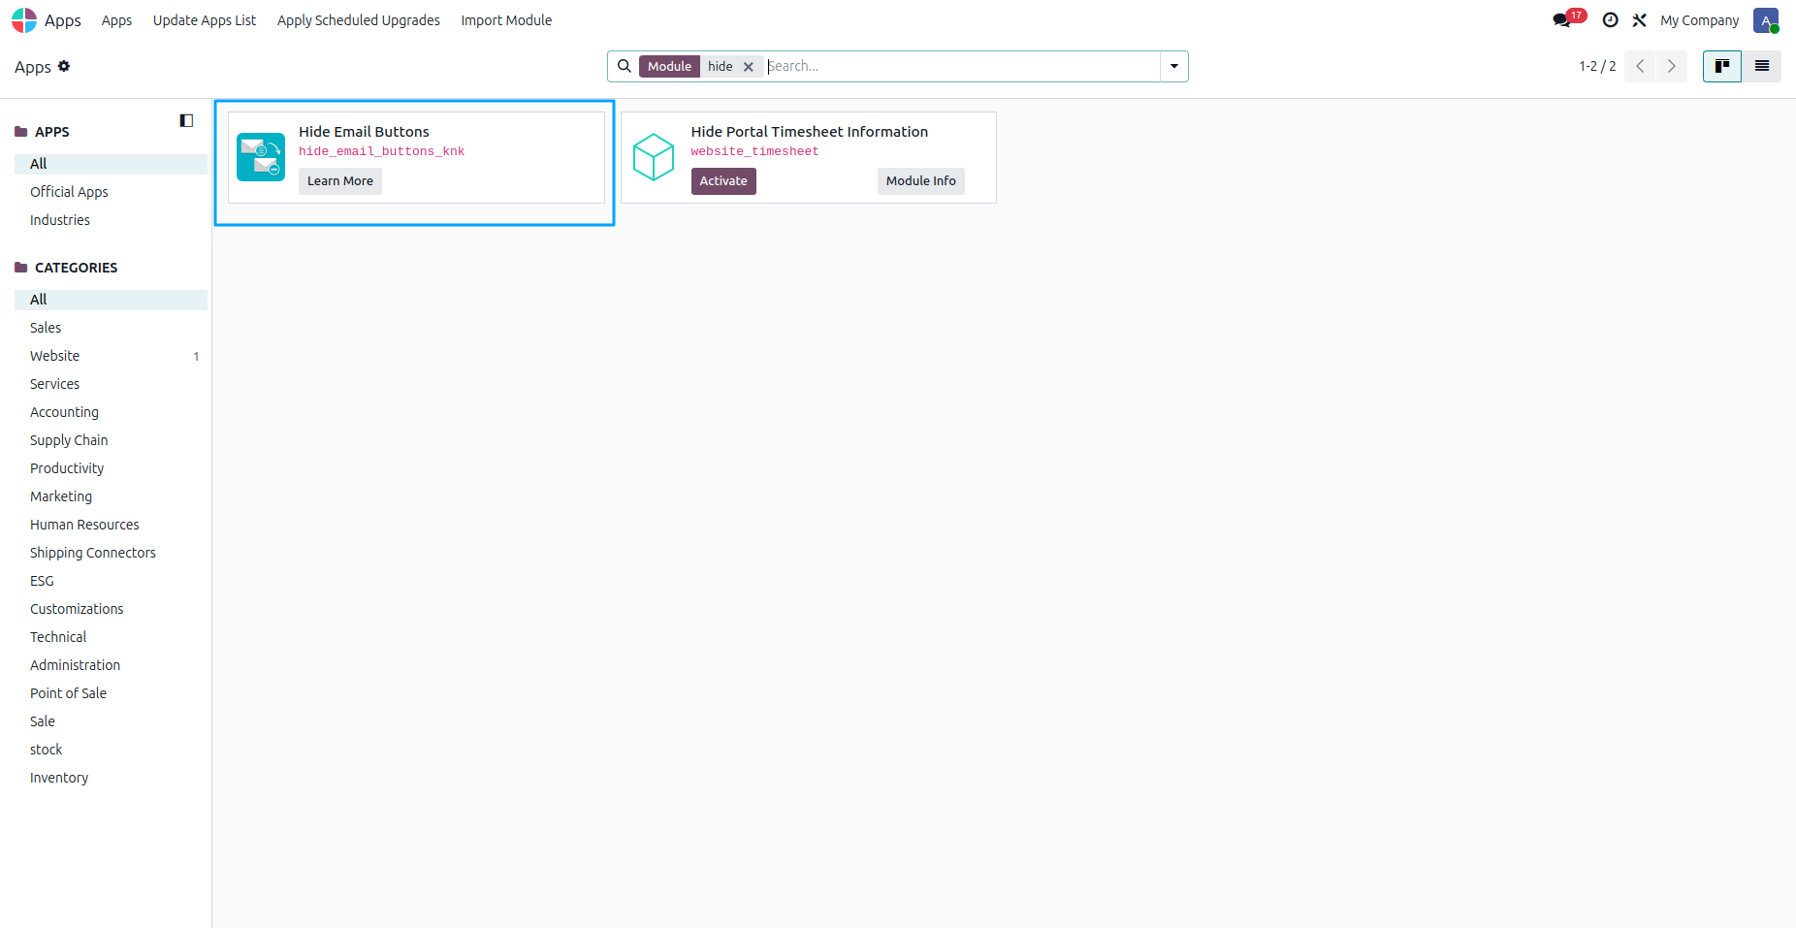
Task: Filter by Sales category
Action: 112,328
